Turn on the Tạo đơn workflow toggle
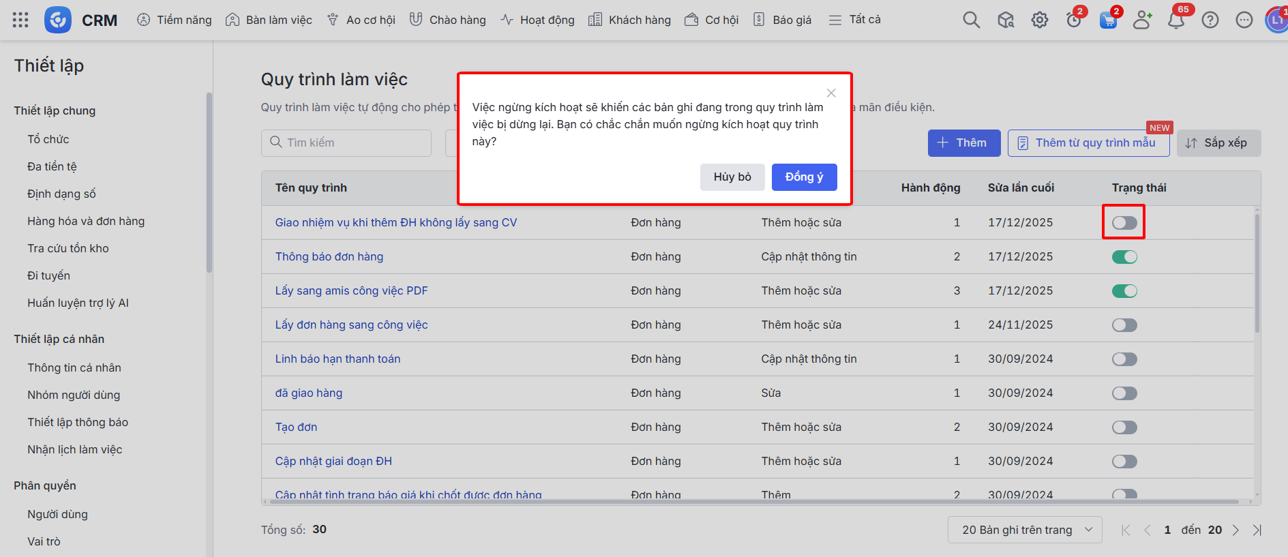 1124,427
